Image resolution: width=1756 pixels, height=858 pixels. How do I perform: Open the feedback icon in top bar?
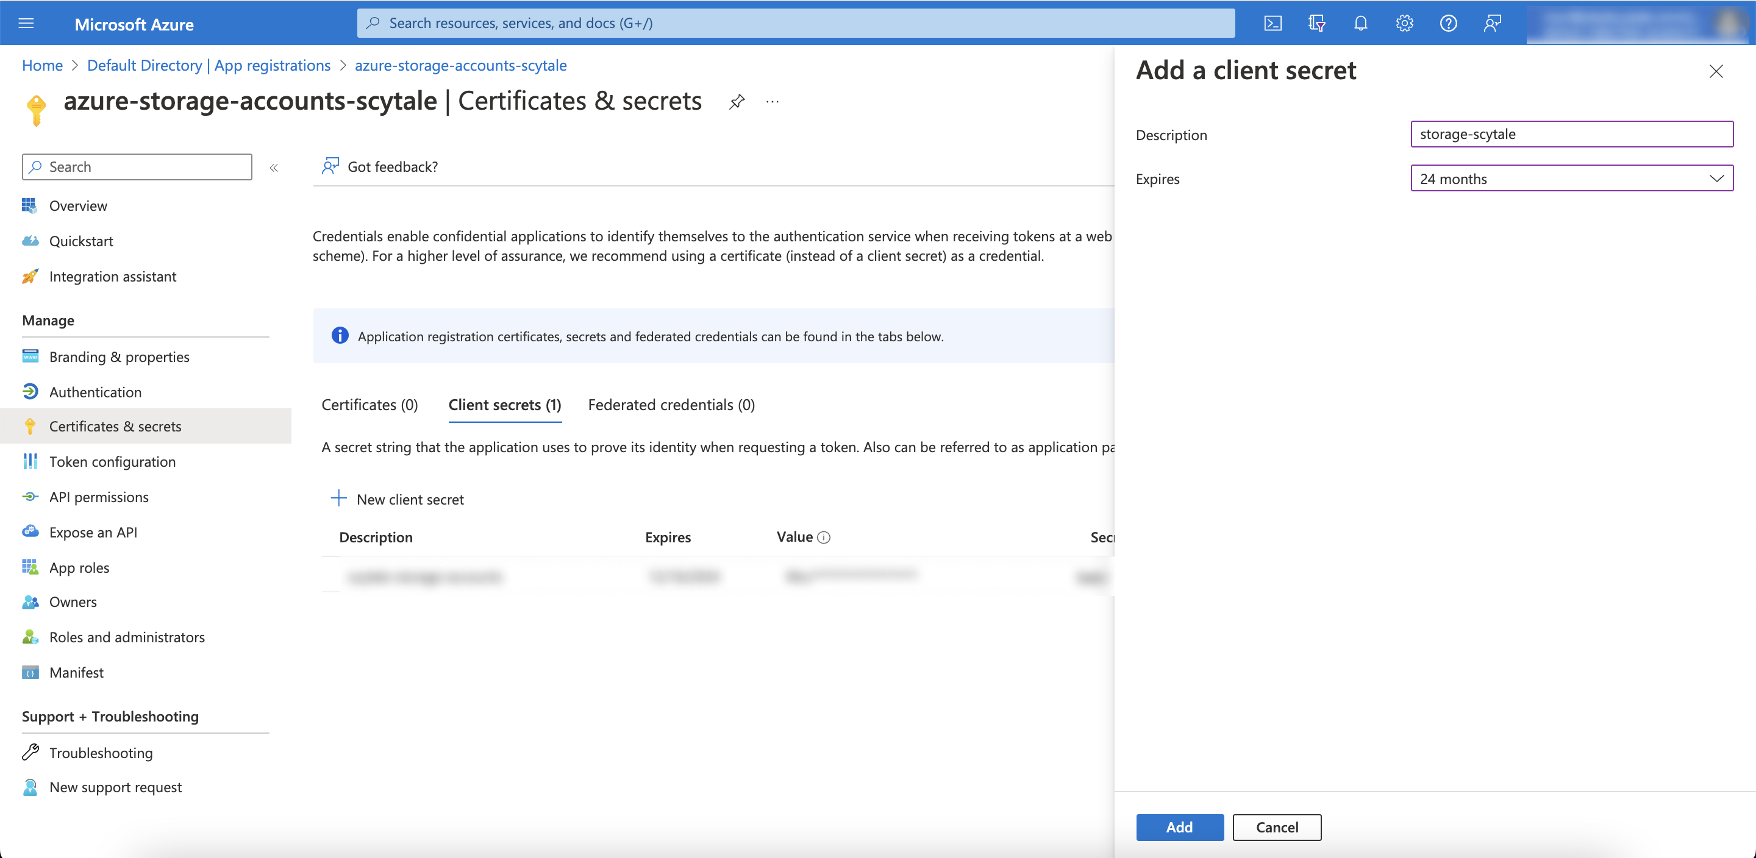1492,24
